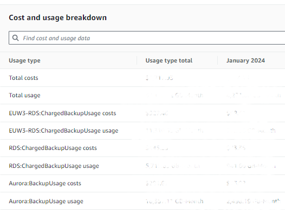
Task: Select the January 2024 column header
Action: (245, 60)
